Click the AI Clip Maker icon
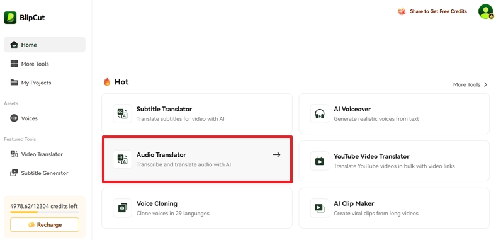 click(320, 208)
